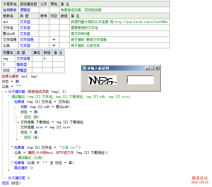Click the final 返回 (状态) statement
Image resolution: width=212 pixels, height=187 pixels.
click(11, 183)
